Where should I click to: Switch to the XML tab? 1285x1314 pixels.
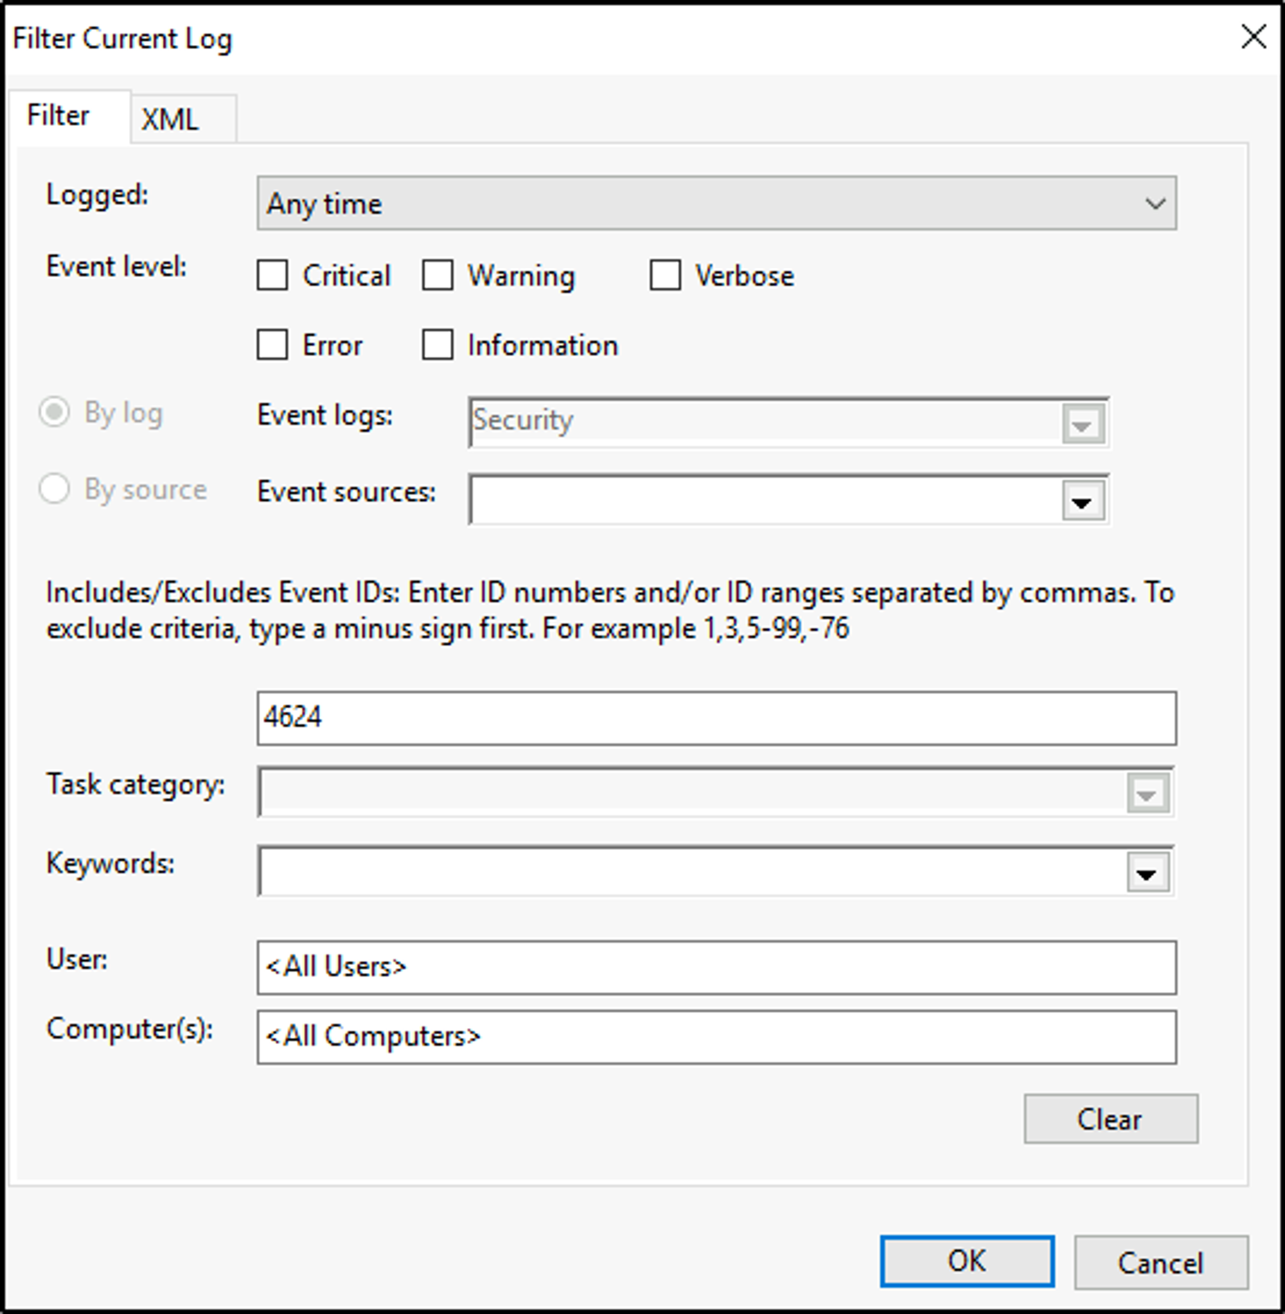170,120
